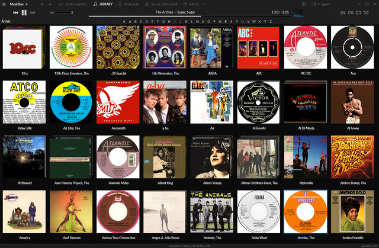
Task: Select the Alison Krauss artwork
Action: coord(212,157)
